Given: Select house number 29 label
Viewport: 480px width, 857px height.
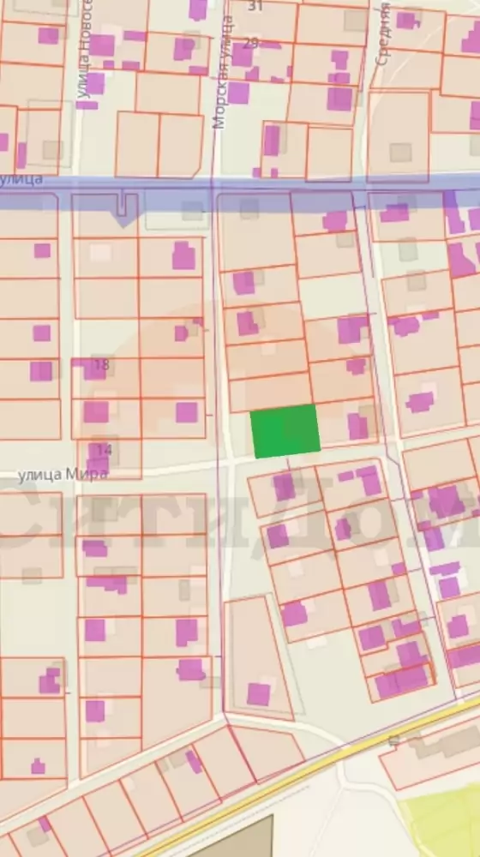Looking at the screenshot, I should [x=251, y=43].
